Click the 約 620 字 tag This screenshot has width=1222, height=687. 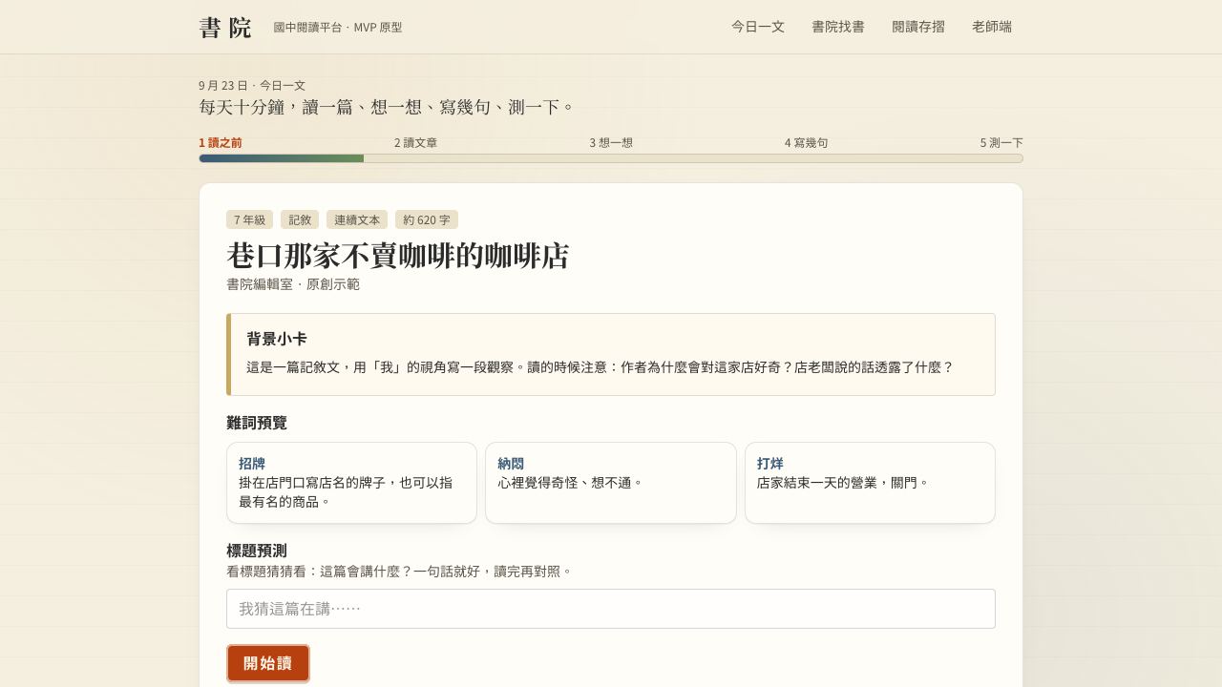(427, 219)
